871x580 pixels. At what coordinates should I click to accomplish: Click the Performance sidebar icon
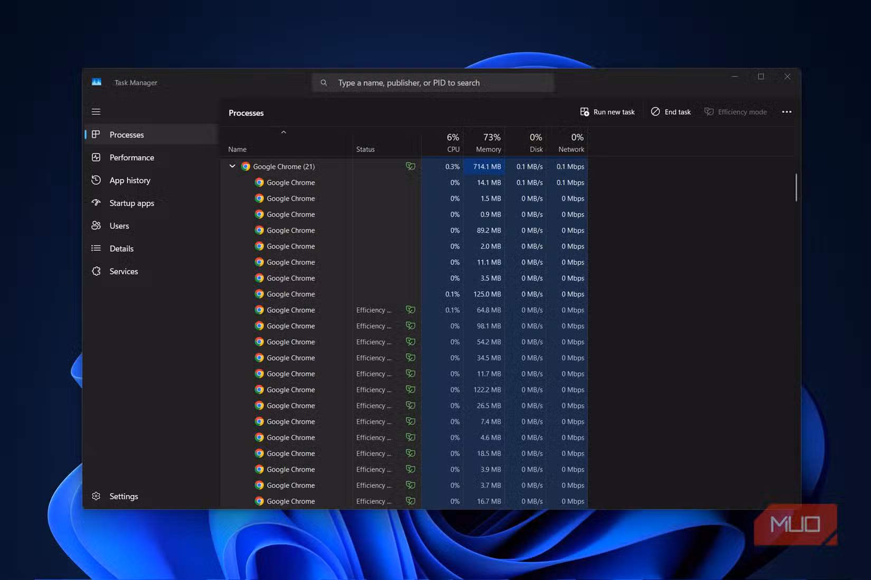(96, 157)
